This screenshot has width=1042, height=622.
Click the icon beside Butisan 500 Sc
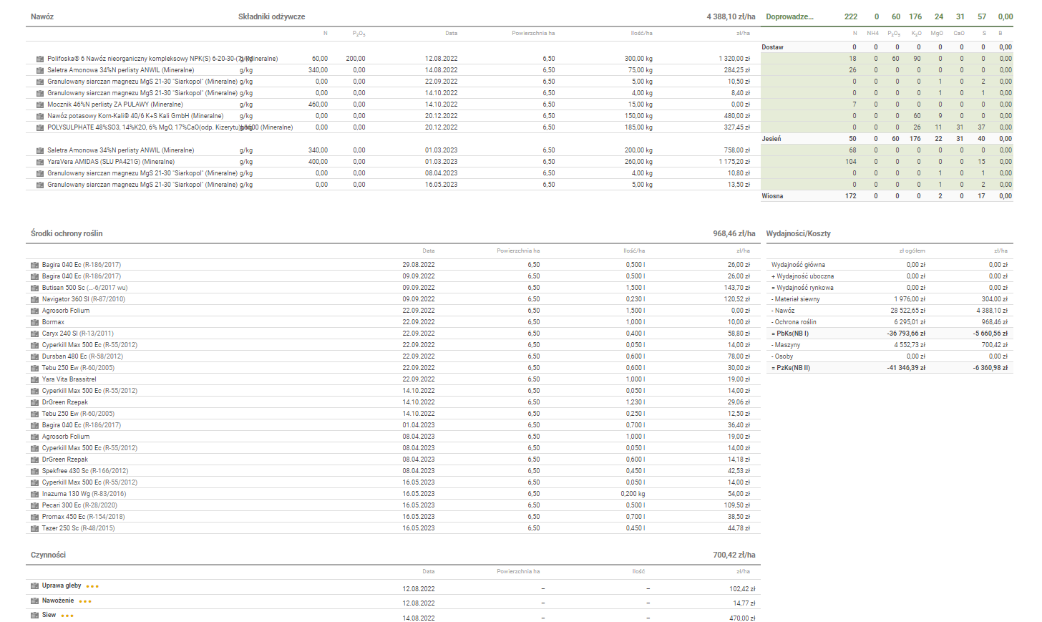tap(34, 288)
